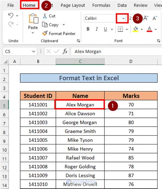Open the Font settings dialog launcher

click(159, 41)
